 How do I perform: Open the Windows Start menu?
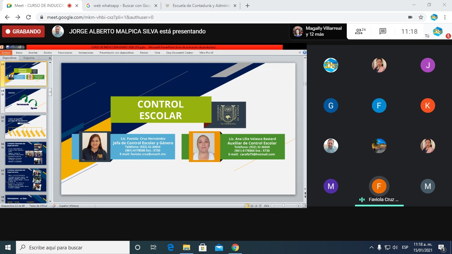point(8,247)
